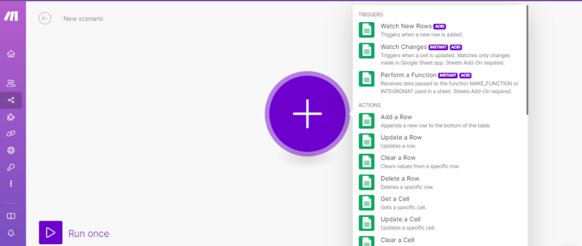Open Notifications bell icon in sidebar
The image size is (582, 246).
[x=11, y=233]
